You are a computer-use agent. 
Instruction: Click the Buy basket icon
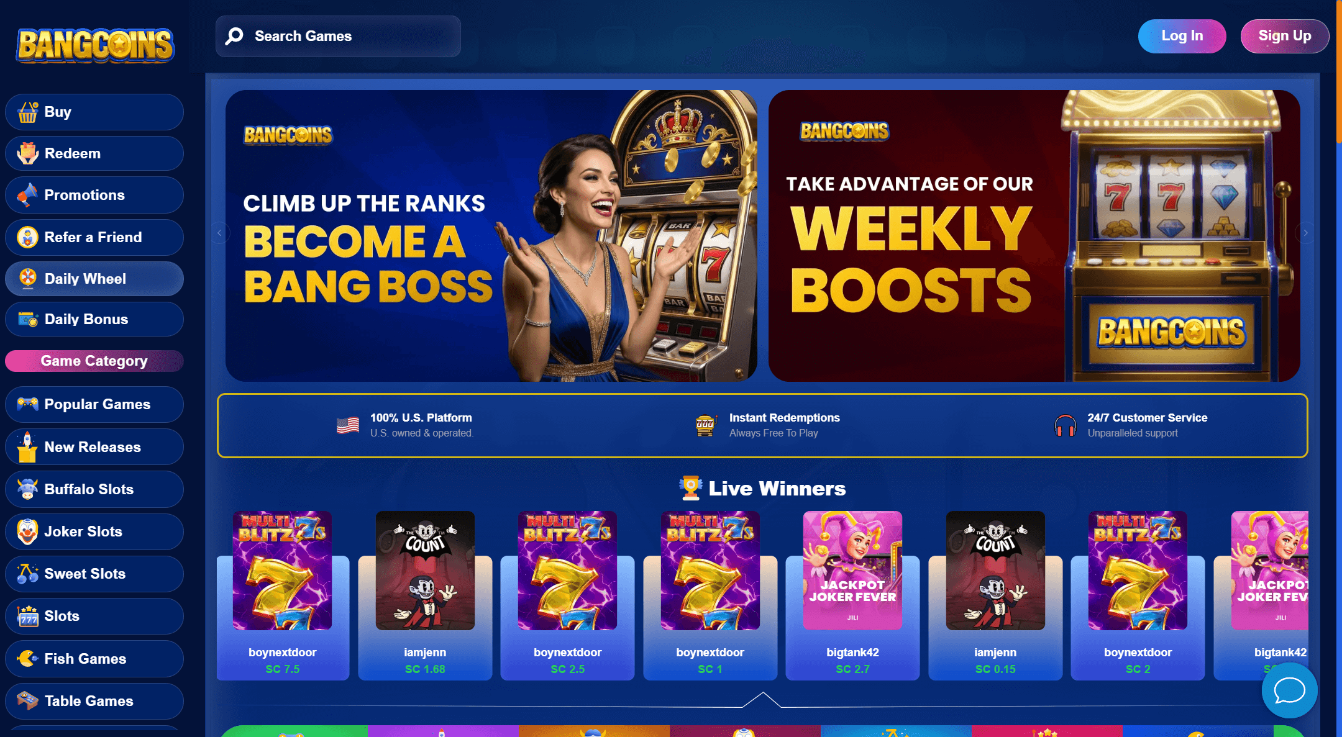[x=27, y=112]
